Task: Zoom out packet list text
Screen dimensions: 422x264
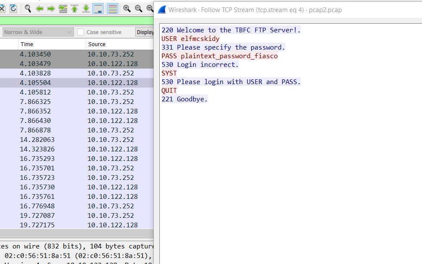Action: coord(138,8)
